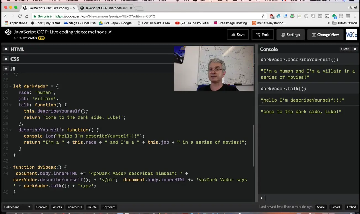360x214 pixels.
Task: Click the Share button
Action: (321, 207)
